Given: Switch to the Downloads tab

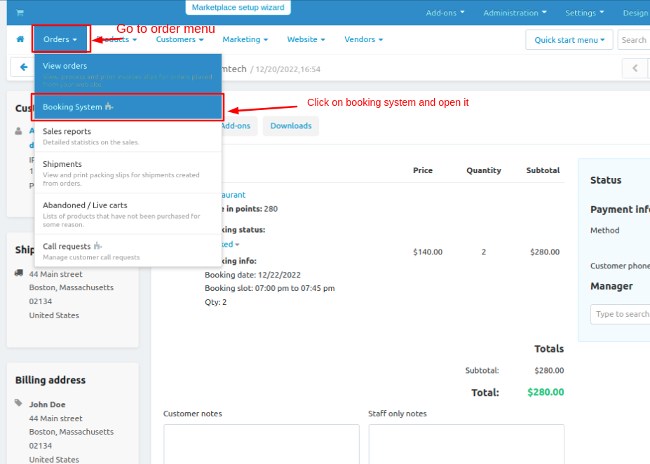Looking at the screenshot, I should pyautogui.click(x=290, y=126).
